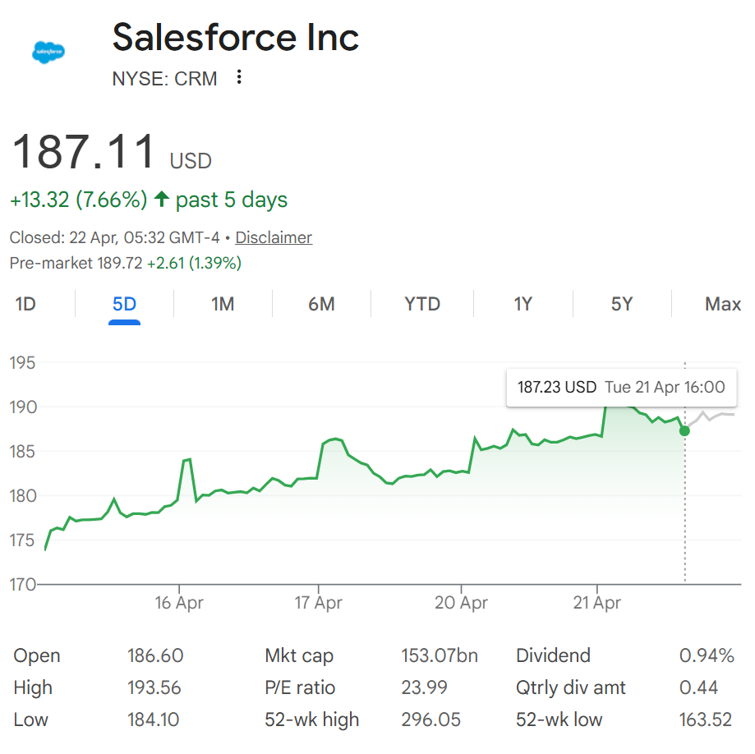
Task: Switch to the 1D time range
Action: [25, 304]
